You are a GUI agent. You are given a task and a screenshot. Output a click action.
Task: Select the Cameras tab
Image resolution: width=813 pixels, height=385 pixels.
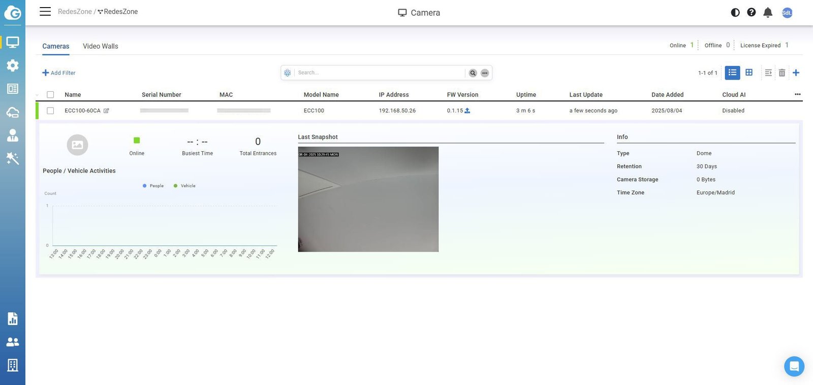coord(55,46)
